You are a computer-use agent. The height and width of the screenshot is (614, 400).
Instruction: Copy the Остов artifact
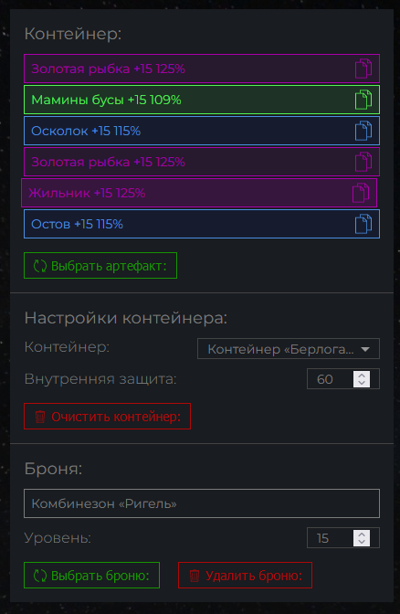click(363, 224)
